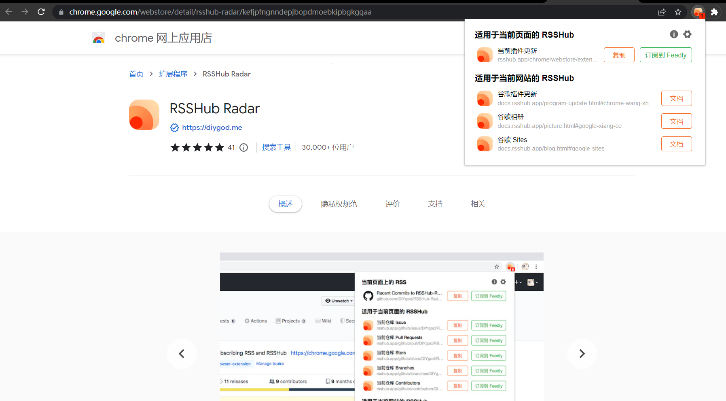726x401 pixels.
Task: Select the 评价 tab
Action: 392,204
